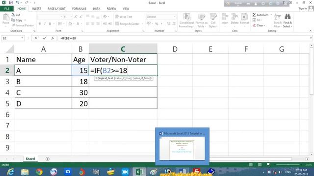Click the Undo arrow icon
Screen dimensions: 314x176
18,2
